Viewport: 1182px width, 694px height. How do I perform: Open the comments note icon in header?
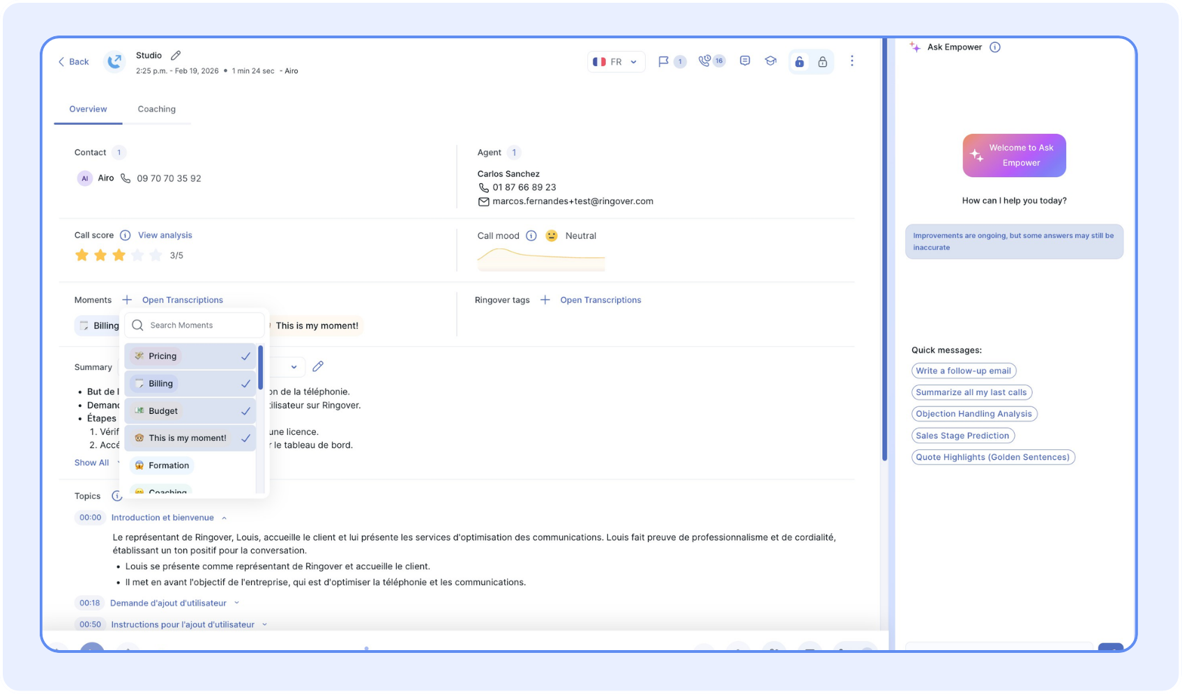(745, 61)
